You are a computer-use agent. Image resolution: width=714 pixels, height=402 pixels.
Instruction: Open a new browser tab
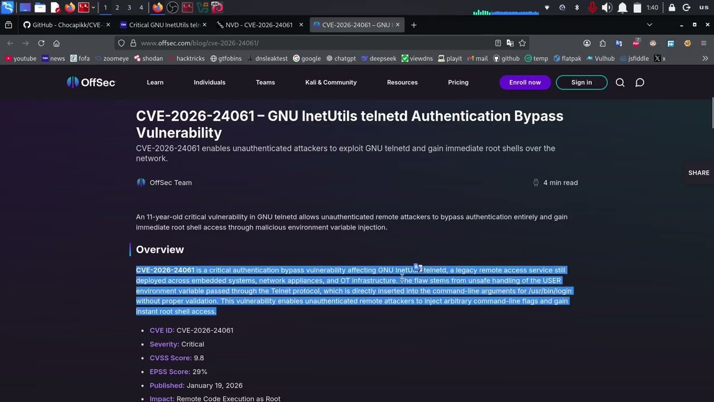413,25
